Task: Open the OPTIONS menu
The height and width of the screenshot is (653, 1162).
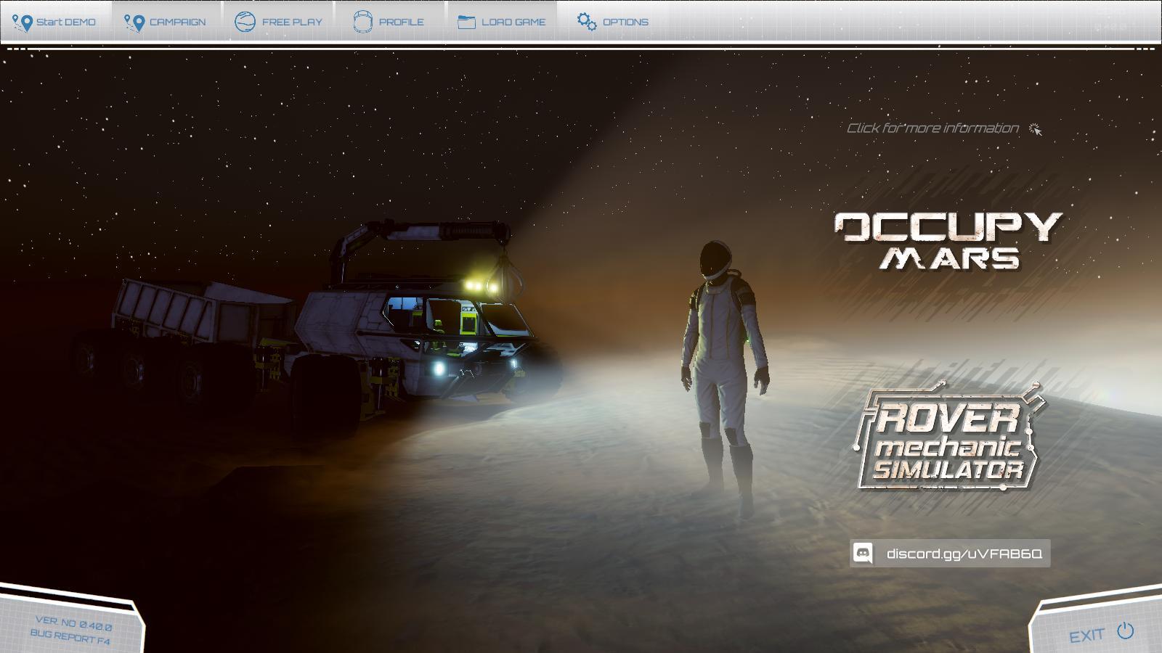Action: point(614,22)
